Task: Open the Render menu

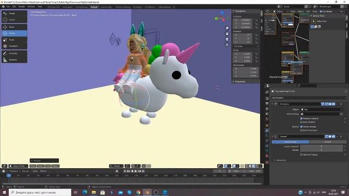Action: (22, 7)
